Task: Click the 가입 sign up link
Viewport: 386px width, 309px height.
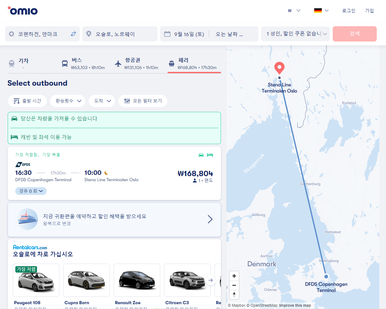Action: tap(369, 11)
